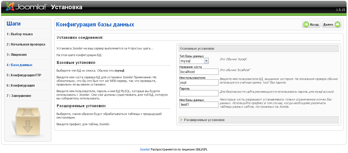Click the Название хоста input field
Screen dimensions: 348x153
click(x=199, y=72)
